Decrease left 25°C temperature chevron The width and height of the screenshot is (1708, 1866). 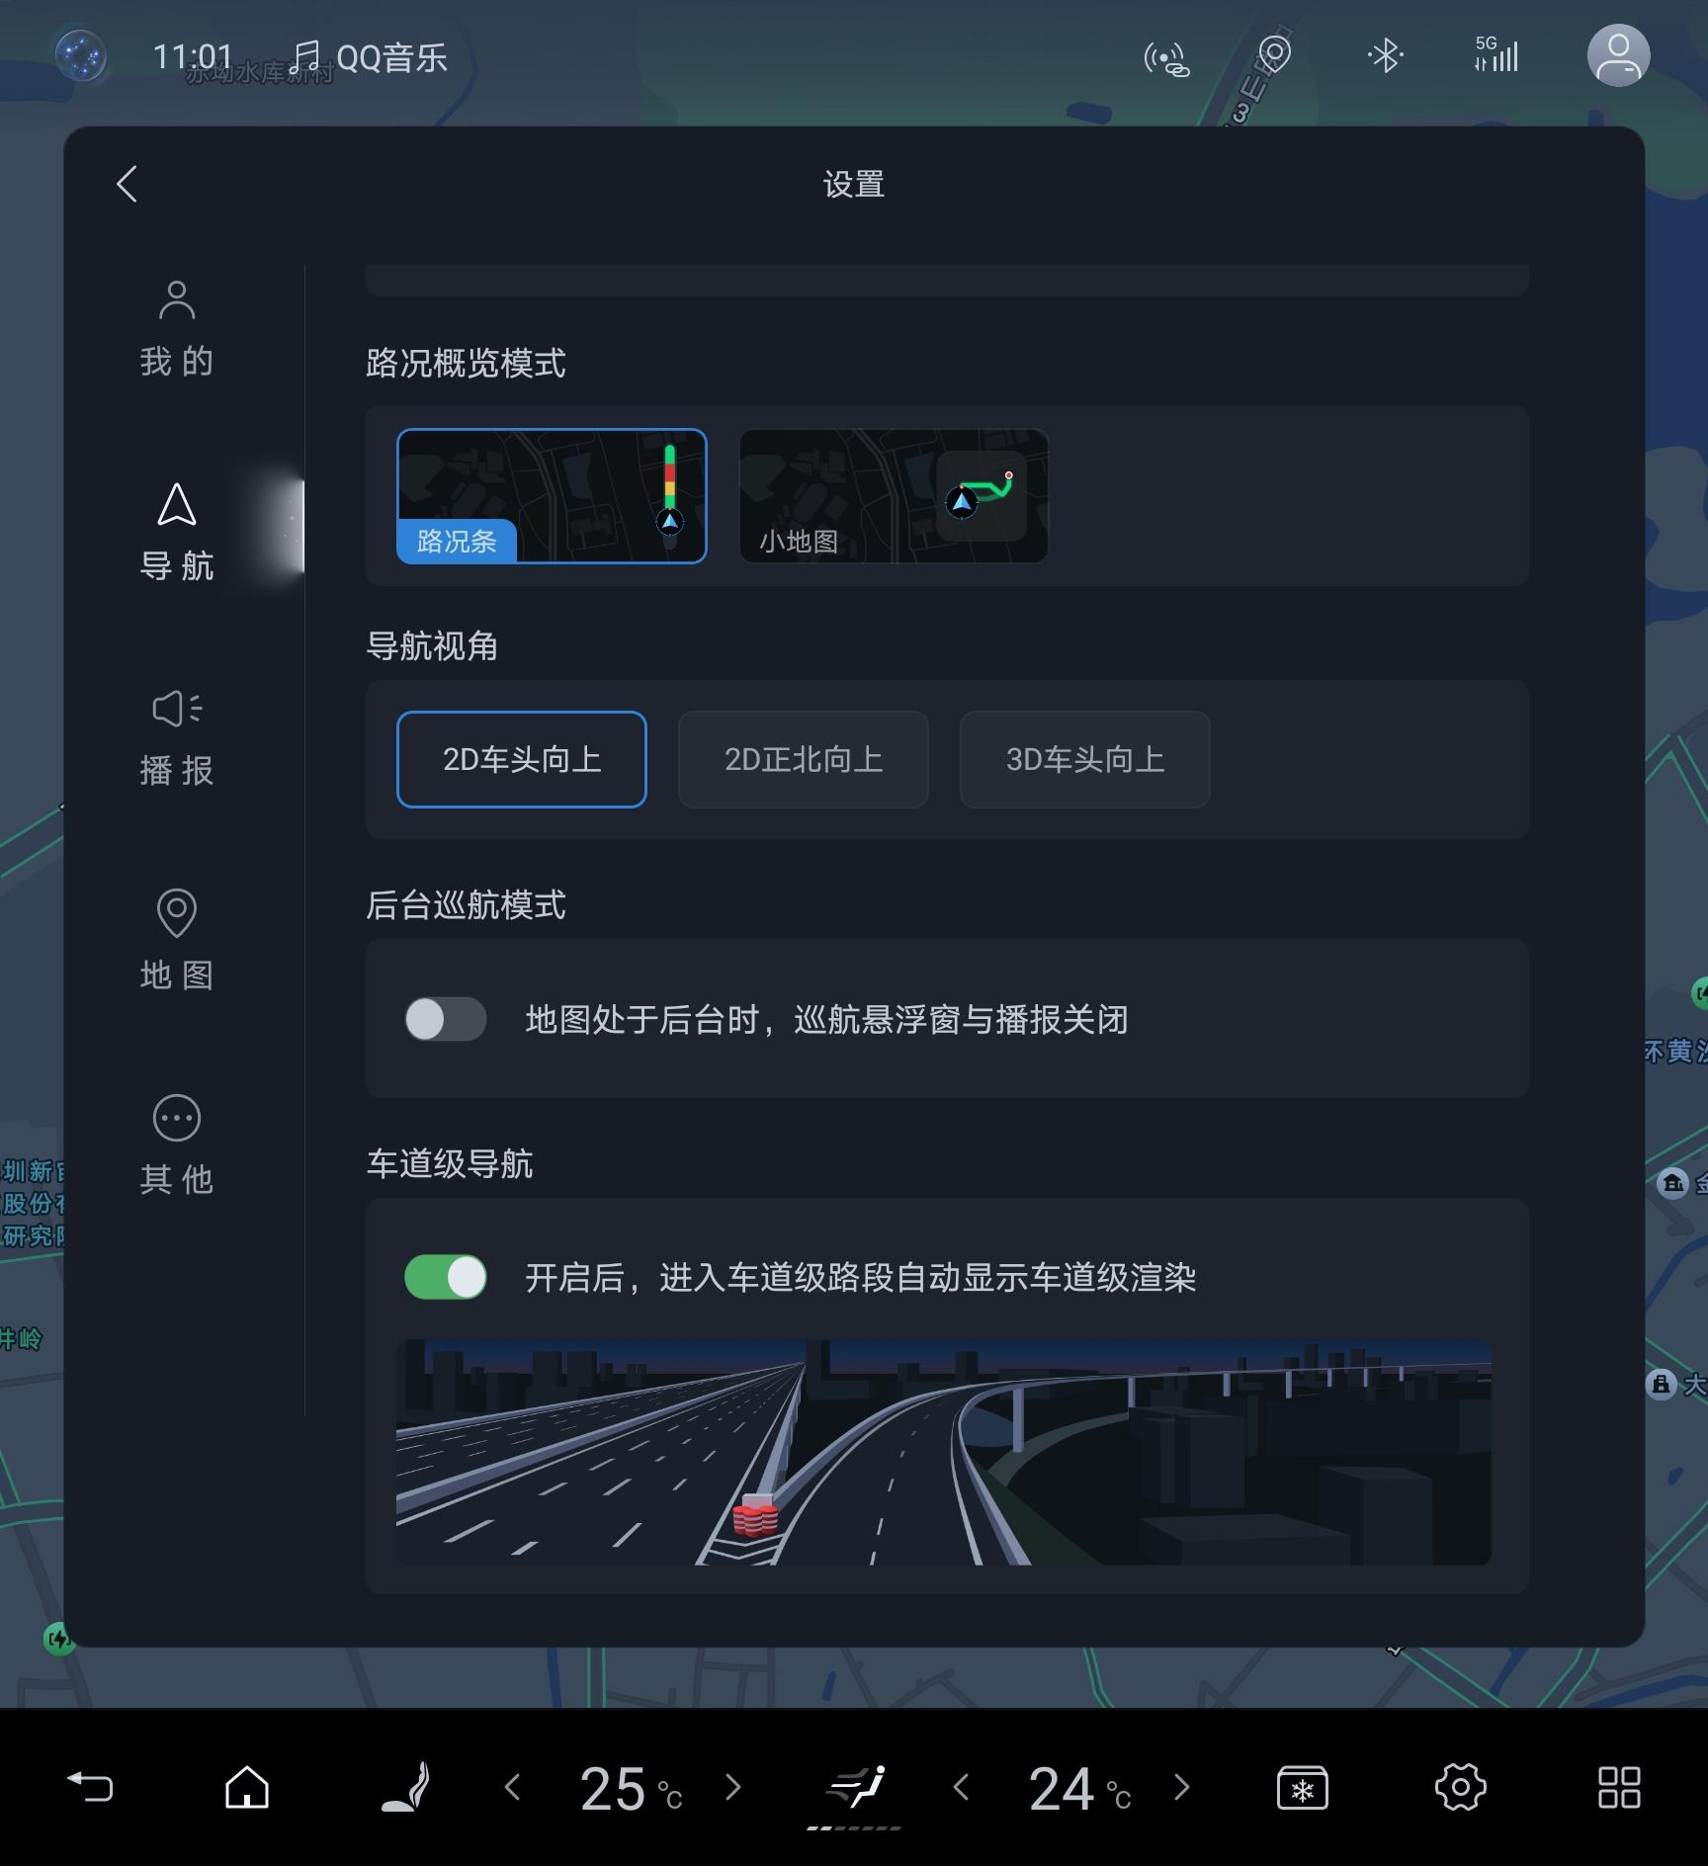pyautogui.click(x=512, y=1787)
